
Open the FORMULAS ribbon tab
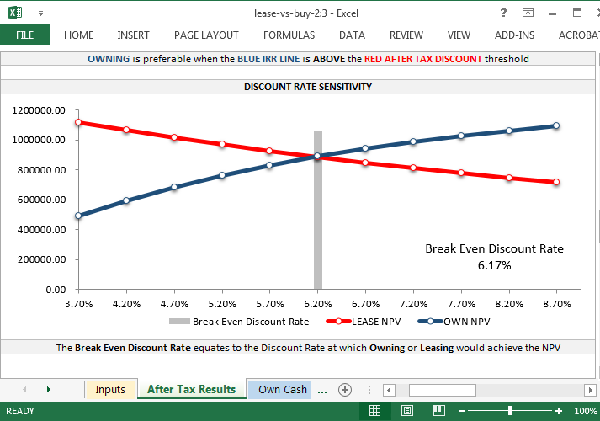[289, 35]
